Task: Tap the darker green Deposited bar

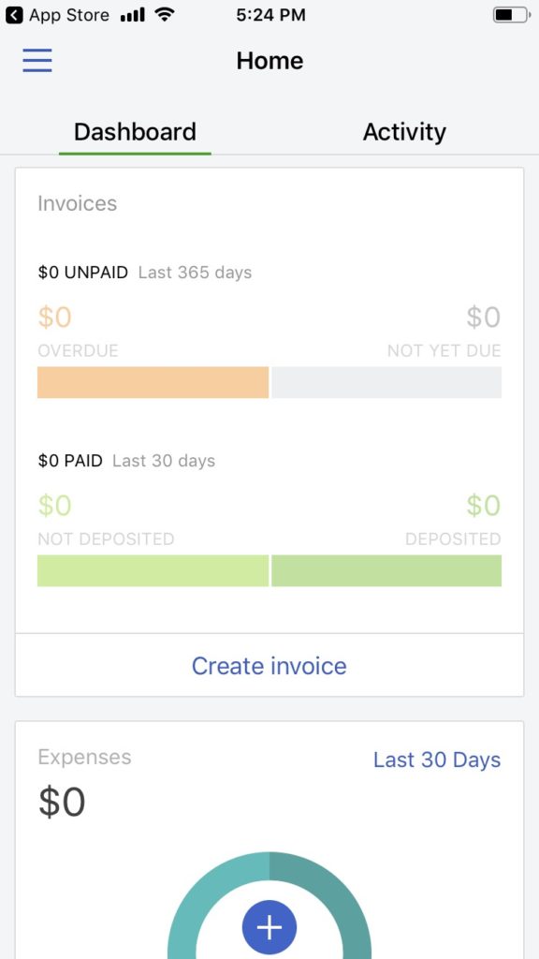Action: point(386,570)
